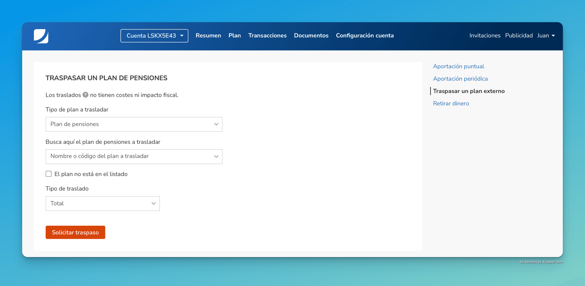Select Aportación periódica in the sidebar
The width and height of the screenshot is (585, 286).
460,79
